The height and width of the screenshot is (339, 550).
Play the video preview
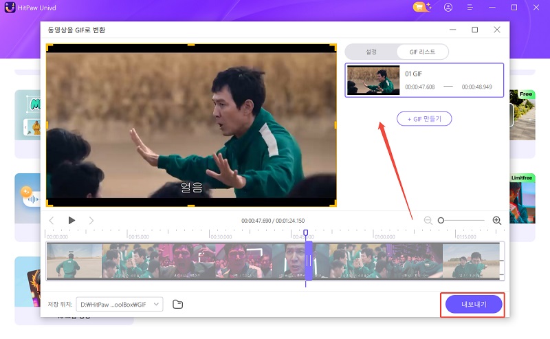coord(71,221)
